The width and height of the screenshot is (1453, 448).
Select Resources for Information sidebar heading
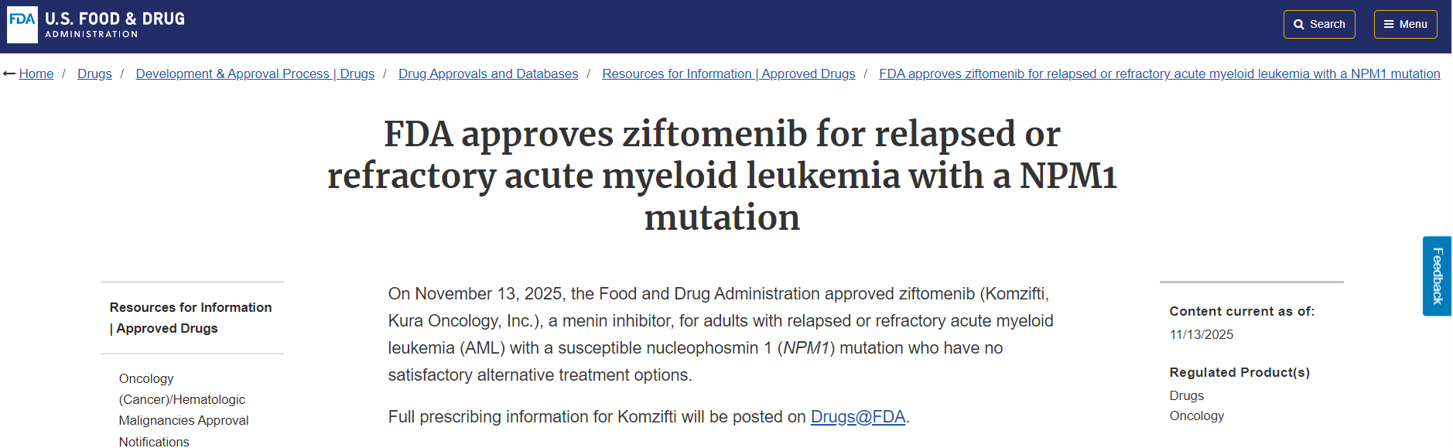coord(190,318)
